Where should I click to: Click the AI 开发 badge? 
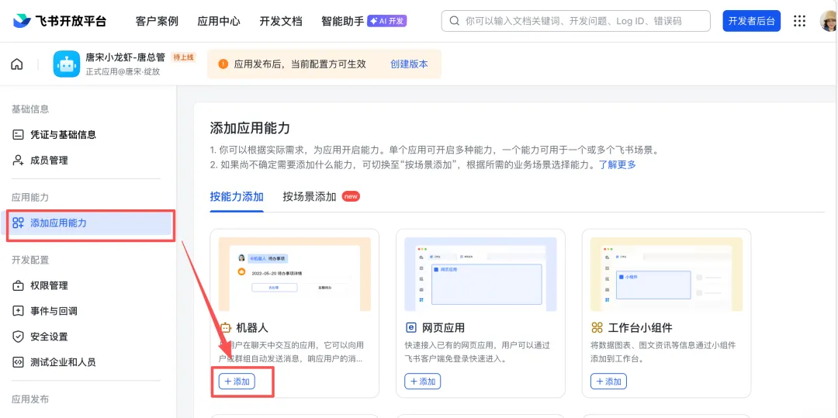click(388, 21)
